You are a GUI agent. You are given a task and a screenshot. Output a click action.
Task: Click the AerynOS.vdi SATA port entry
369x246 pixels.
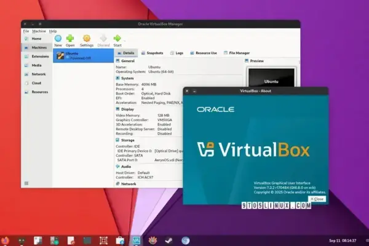point(169,160)
